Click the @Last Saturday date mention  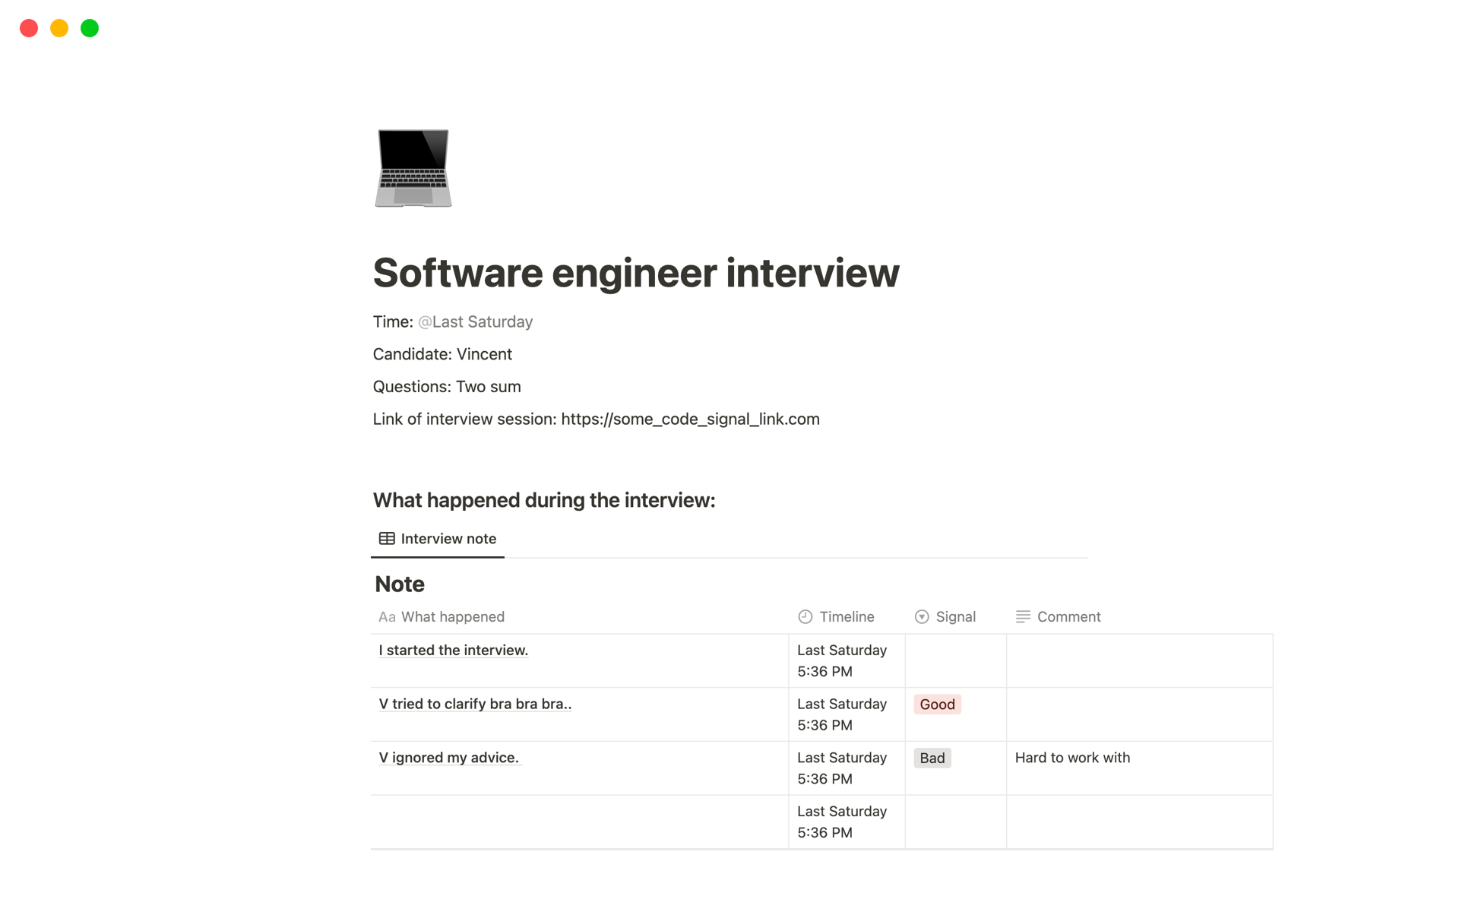pyautogui.click(x=476, y=322)
